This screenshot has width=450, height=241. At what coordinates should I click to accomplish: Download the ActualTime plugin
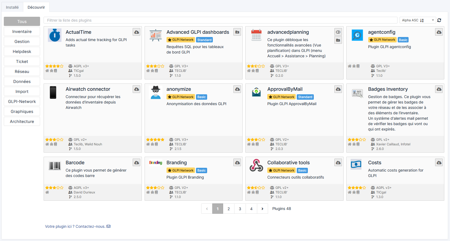(x=136, y=32)
